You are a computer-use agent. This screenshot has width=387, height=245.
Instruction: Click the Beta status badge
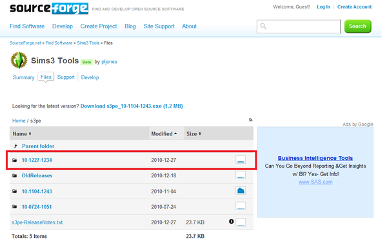coord(86,62)
